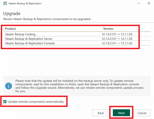
Task: Click the Console row version cell
Action: point(117,43)
